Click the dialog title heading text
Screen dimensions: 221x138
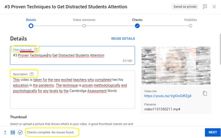click(x=66, y=7)
